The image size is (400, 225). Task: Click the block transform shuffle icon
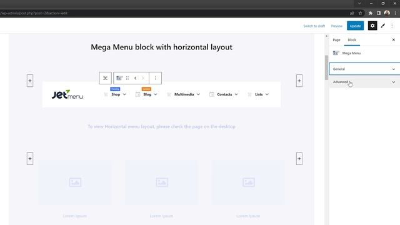tap(105, 78)
